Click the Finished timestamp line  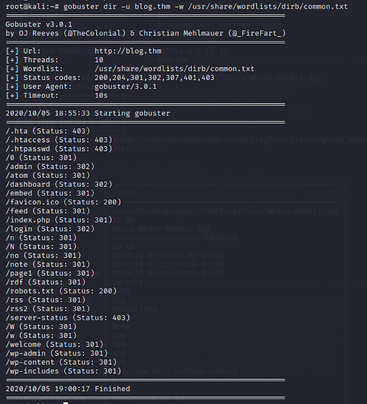point(68,389)
